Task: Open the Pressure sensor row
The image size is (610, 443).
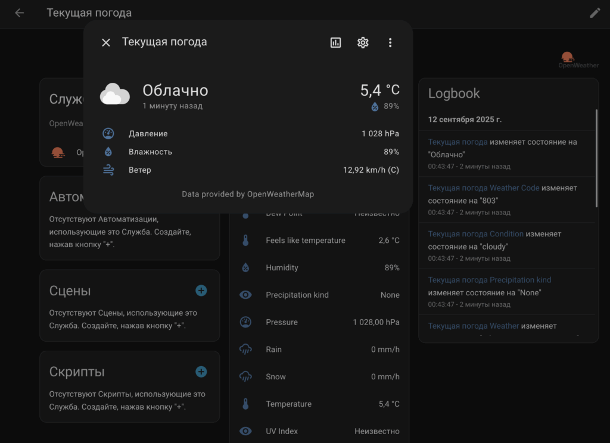Action: tap(319, 322)
